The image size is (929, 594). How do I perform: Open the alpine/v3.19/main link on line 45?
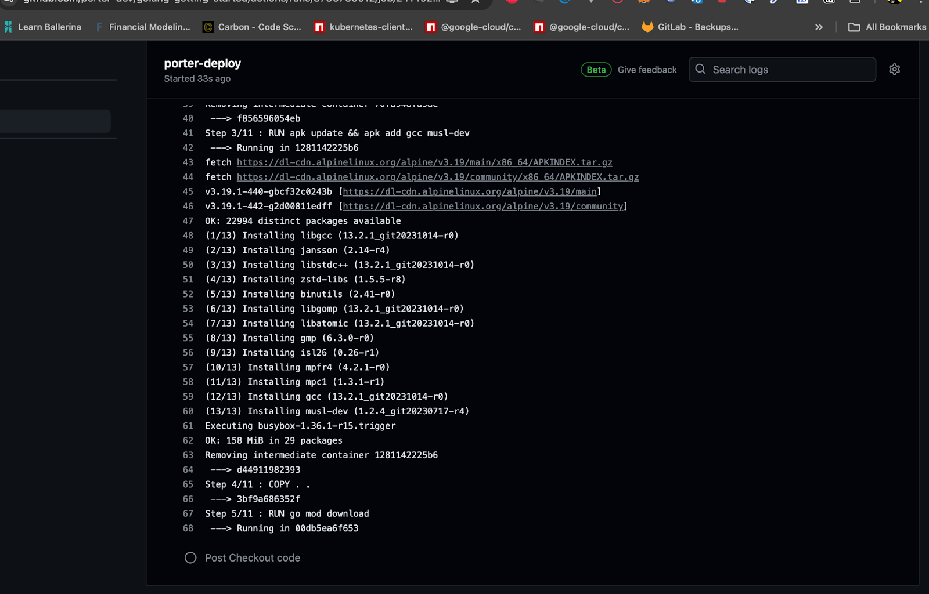(470, 191)
